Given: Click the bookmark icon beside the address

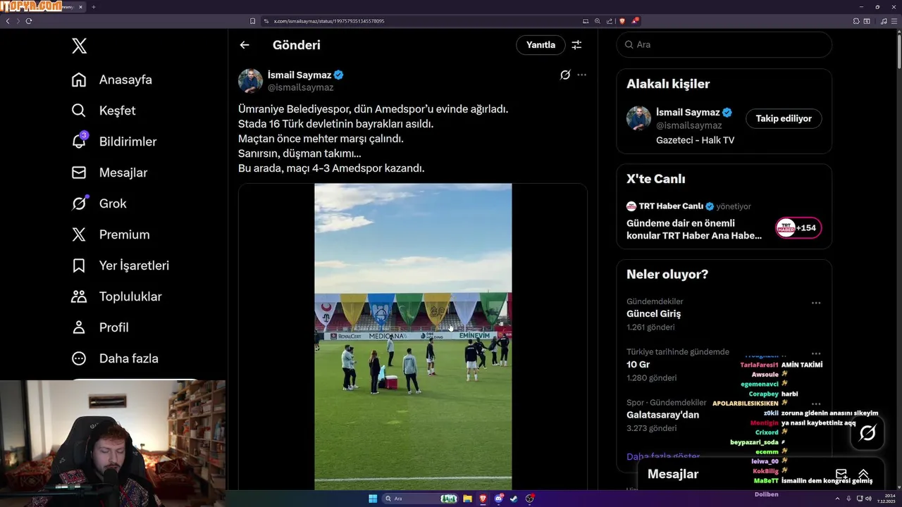Looking at the screenshot, I should [x=252, y=21].
